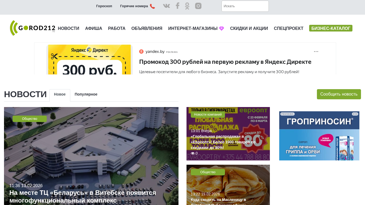Click the Искать search field
This screenshot has width=365, height=205.
[245, 6]
